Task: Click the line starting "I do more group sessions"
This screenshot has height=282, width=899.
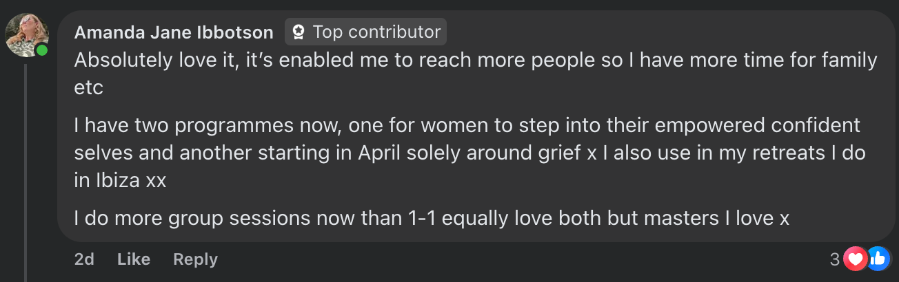Action: pyautogui.click(x=431, y=218)
